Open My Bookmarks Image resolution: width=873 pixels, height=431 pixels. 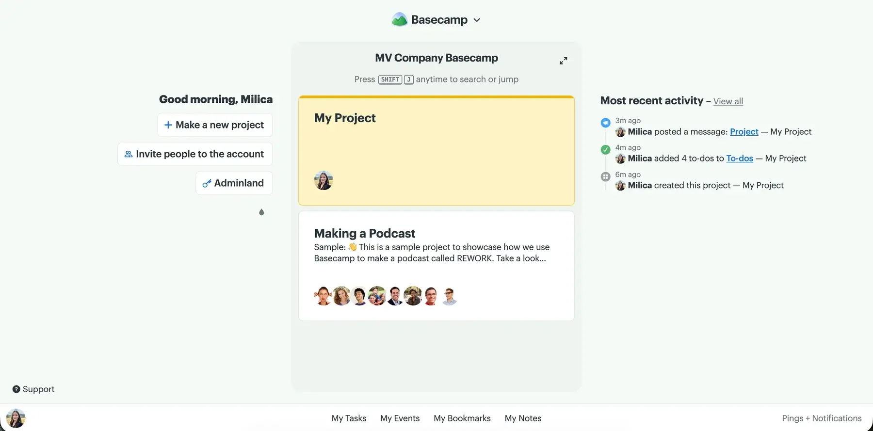click(x=462, y=418)
